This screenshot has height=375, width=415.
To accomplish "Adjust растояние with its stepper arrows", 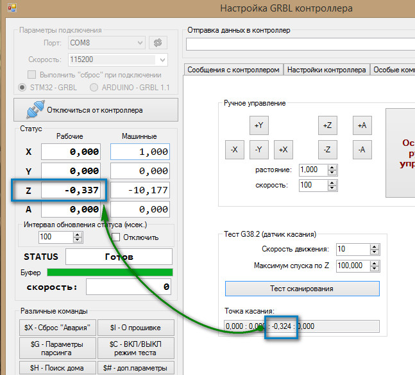I will pyautogui.click(x=332, y=170).
